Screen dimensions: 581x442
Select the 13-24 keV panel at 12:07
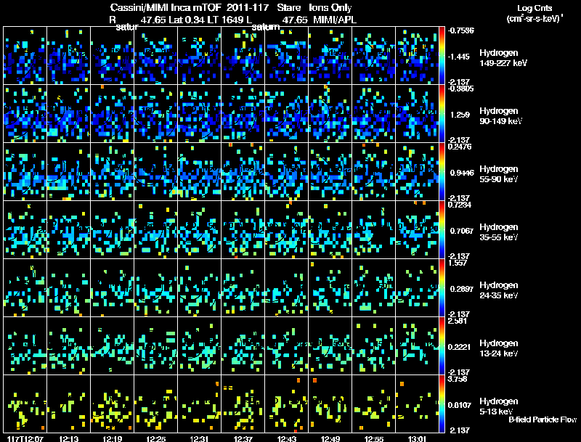coord(25,346)
